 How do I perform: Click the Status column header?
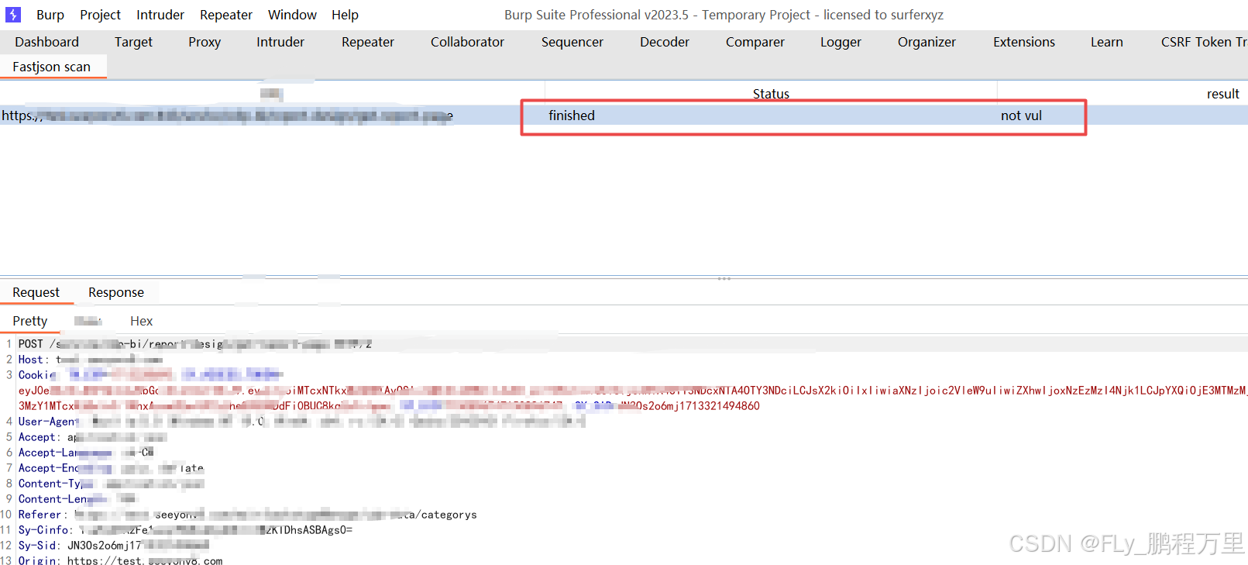click(x=771, y=94)
